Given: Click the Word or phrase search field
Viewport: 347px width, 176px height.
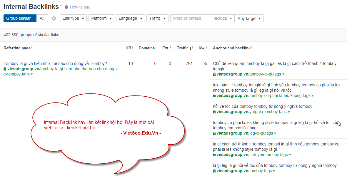Looking at the screenshot, I should pos(191,18).
